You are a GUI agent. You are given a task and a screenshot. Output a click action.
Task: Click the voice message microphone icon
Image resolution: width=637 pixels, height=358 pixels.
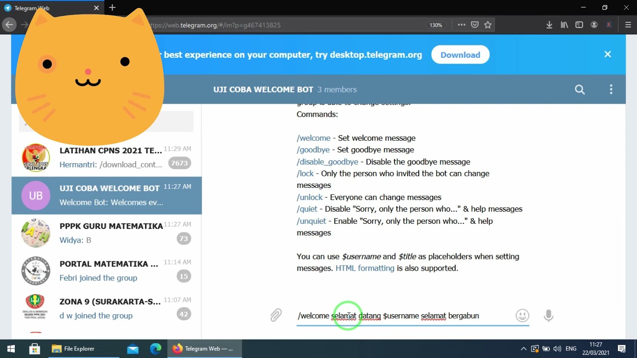[x=548, y=315]
